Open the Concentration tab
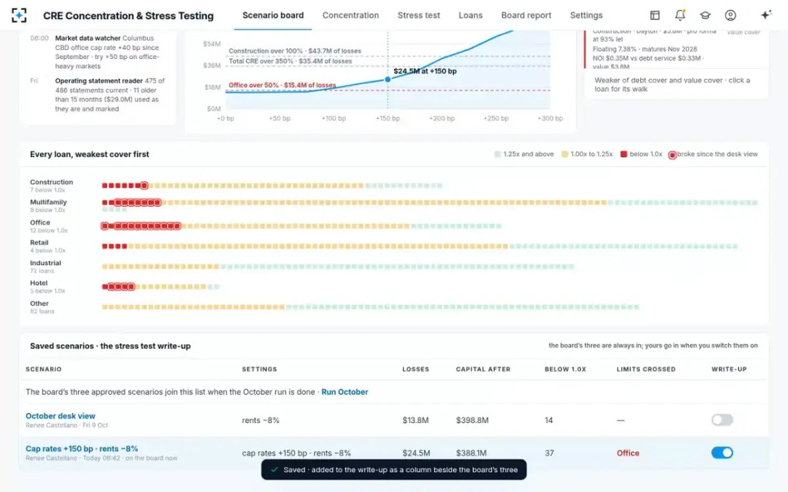 351,15
